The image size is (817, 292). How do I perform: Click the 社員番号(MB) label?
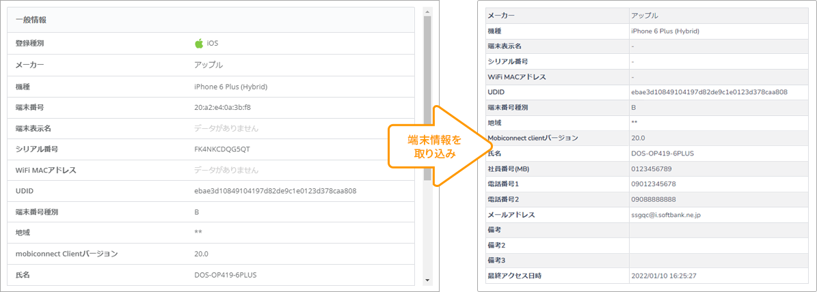[x=508, y=169]
